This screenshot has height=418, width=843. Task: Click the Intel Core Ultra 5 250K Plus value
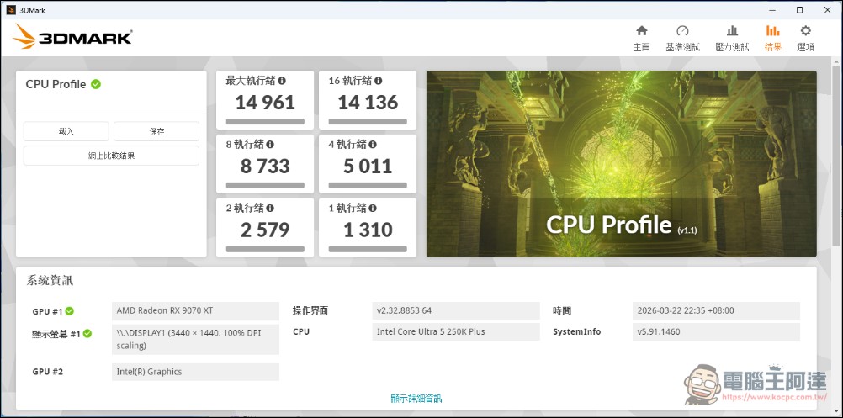click(x=456, y=331)
